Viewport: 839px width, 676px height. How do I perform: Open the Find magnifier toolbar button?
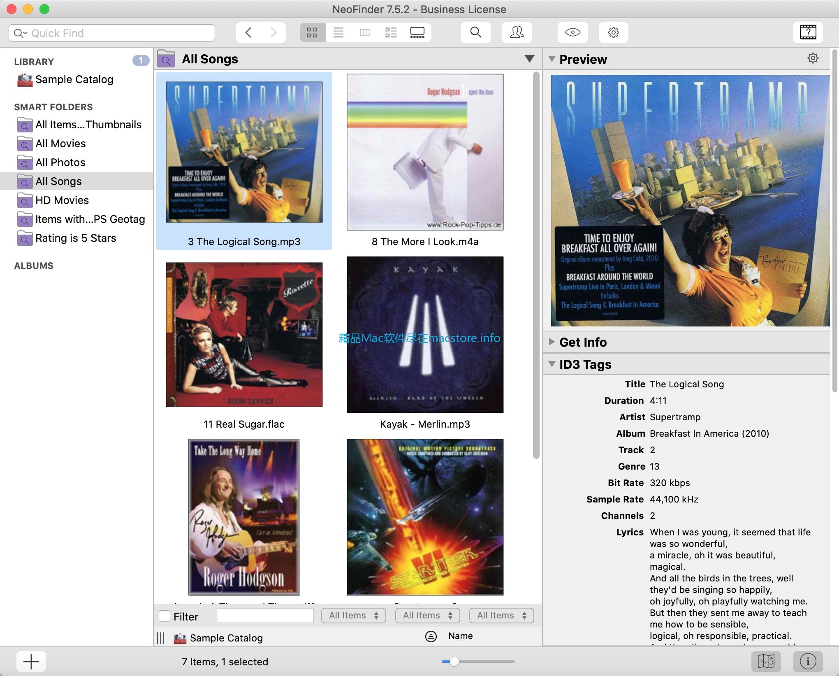point(475,32)
